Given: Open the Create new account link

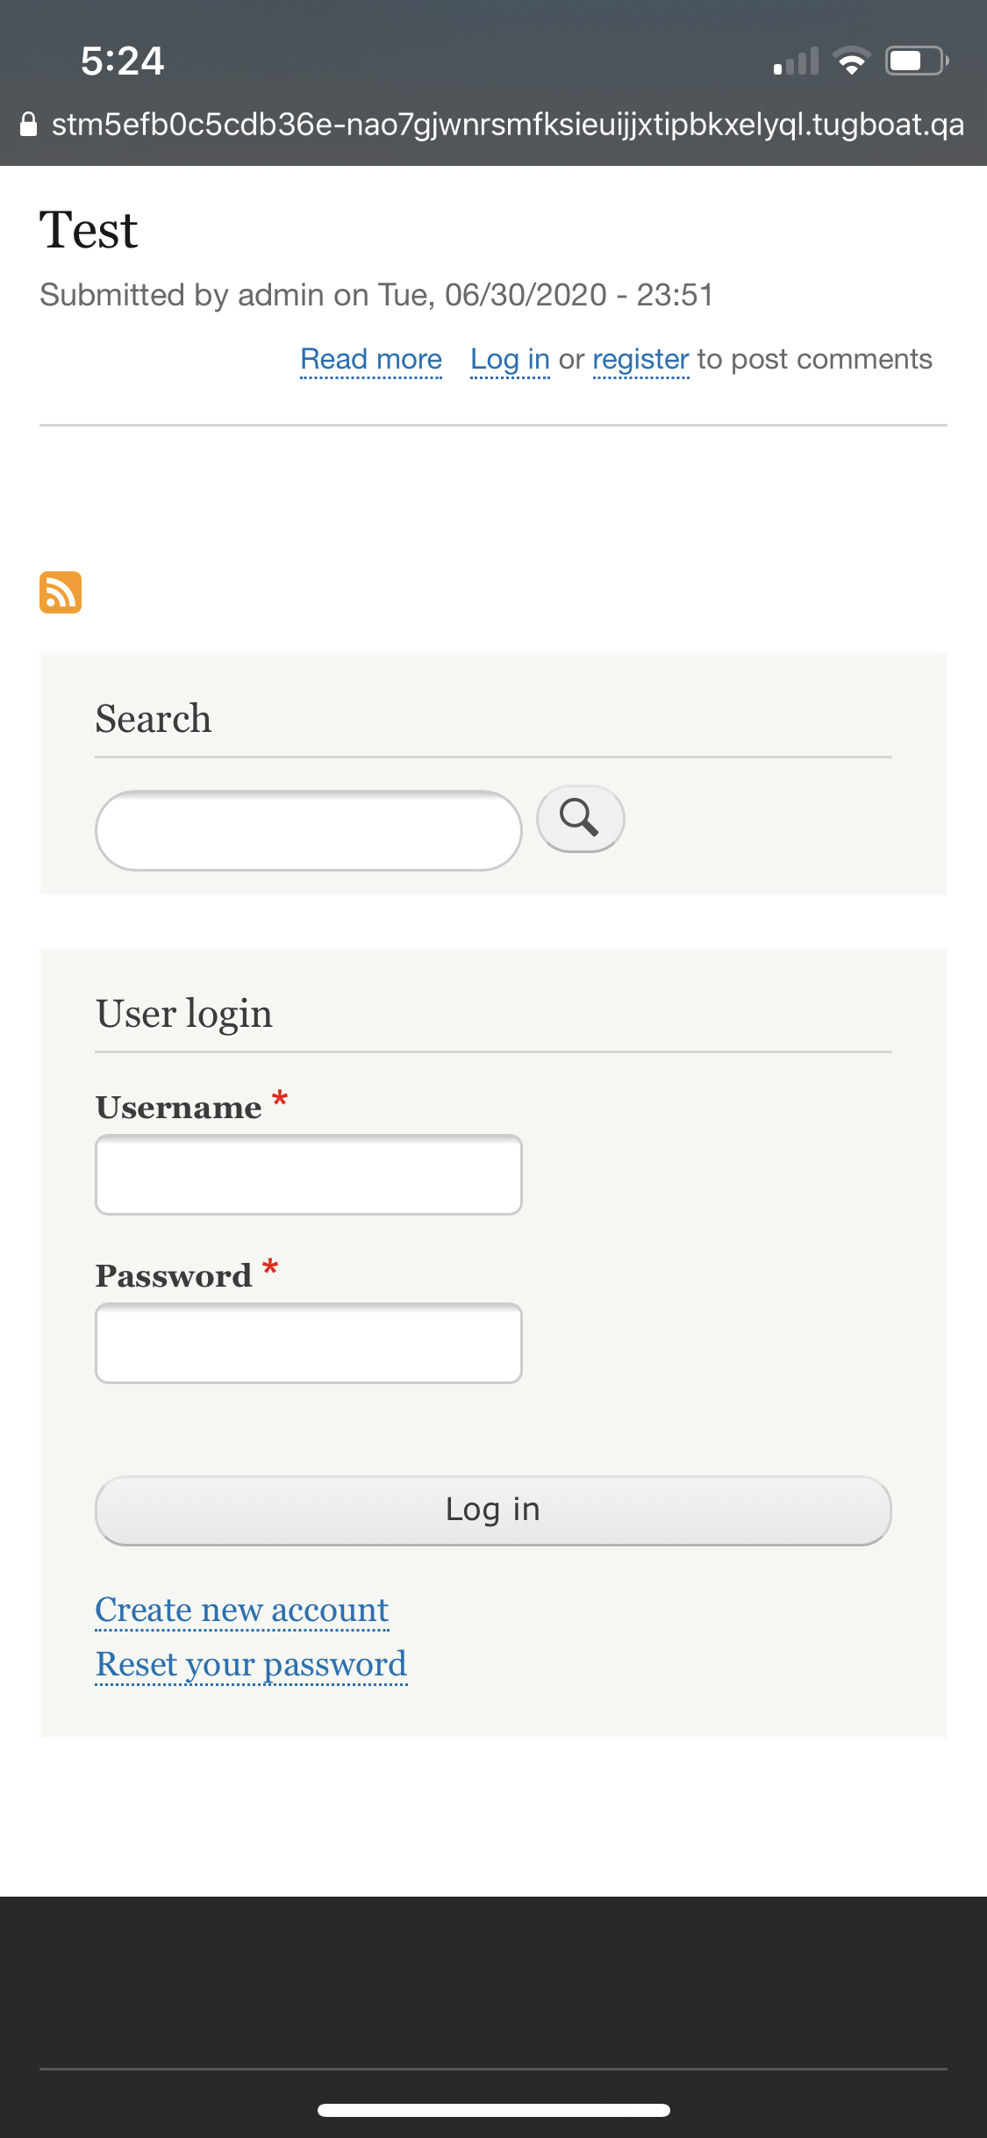Looking at the screenshot, I should point(242,1610).
